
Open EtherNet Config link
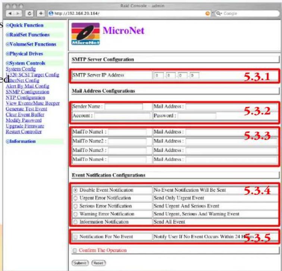(22, 80)
